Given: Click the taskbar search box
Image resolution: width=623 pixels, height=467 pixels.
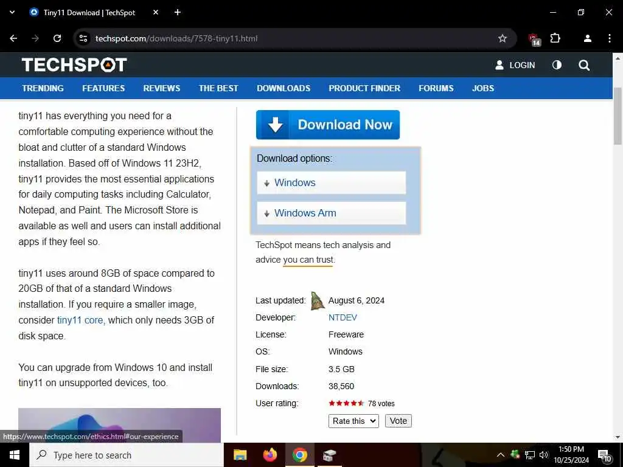Looking at the screenshot, I should [x=127, y=455].
